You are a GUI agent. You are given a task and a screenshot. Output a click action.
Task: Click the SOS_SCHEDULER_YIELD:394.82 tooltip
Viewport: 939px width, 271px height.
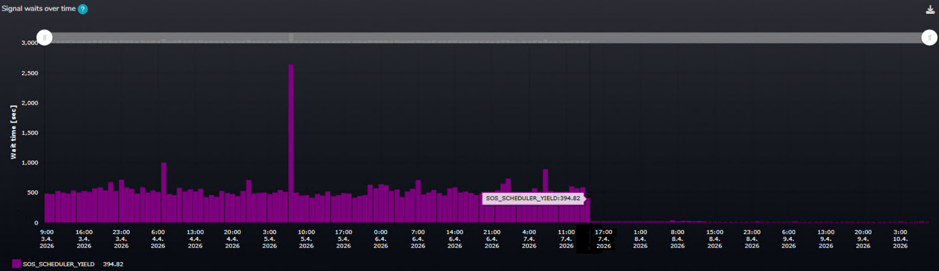[x=533, y=198]
